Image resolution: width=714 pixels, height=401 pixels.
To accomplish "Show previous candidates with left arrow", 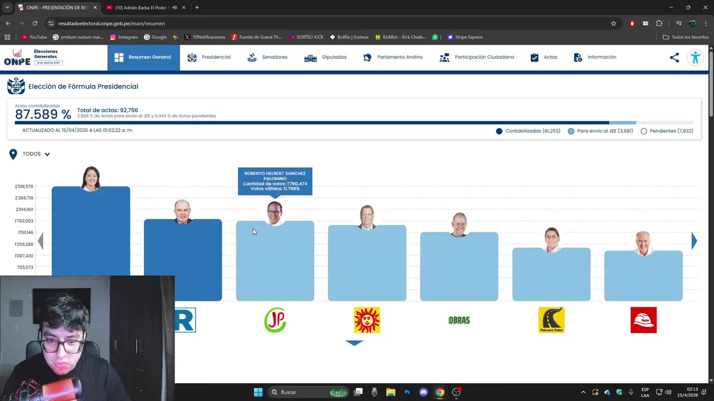I will 40,241.
